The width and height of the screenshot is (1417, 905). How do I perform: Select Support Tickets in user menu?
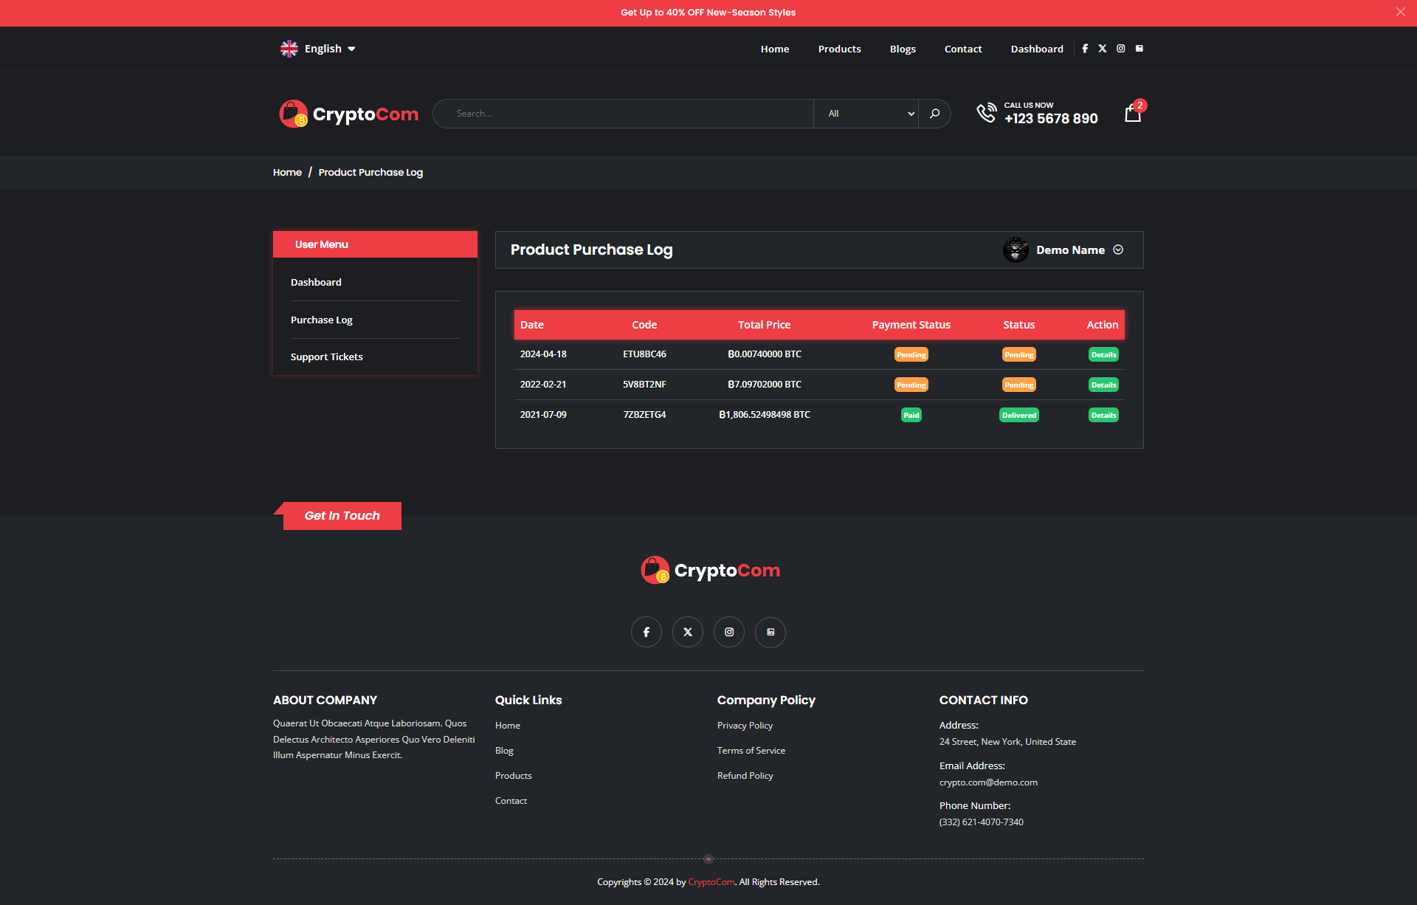coord(327,357)
